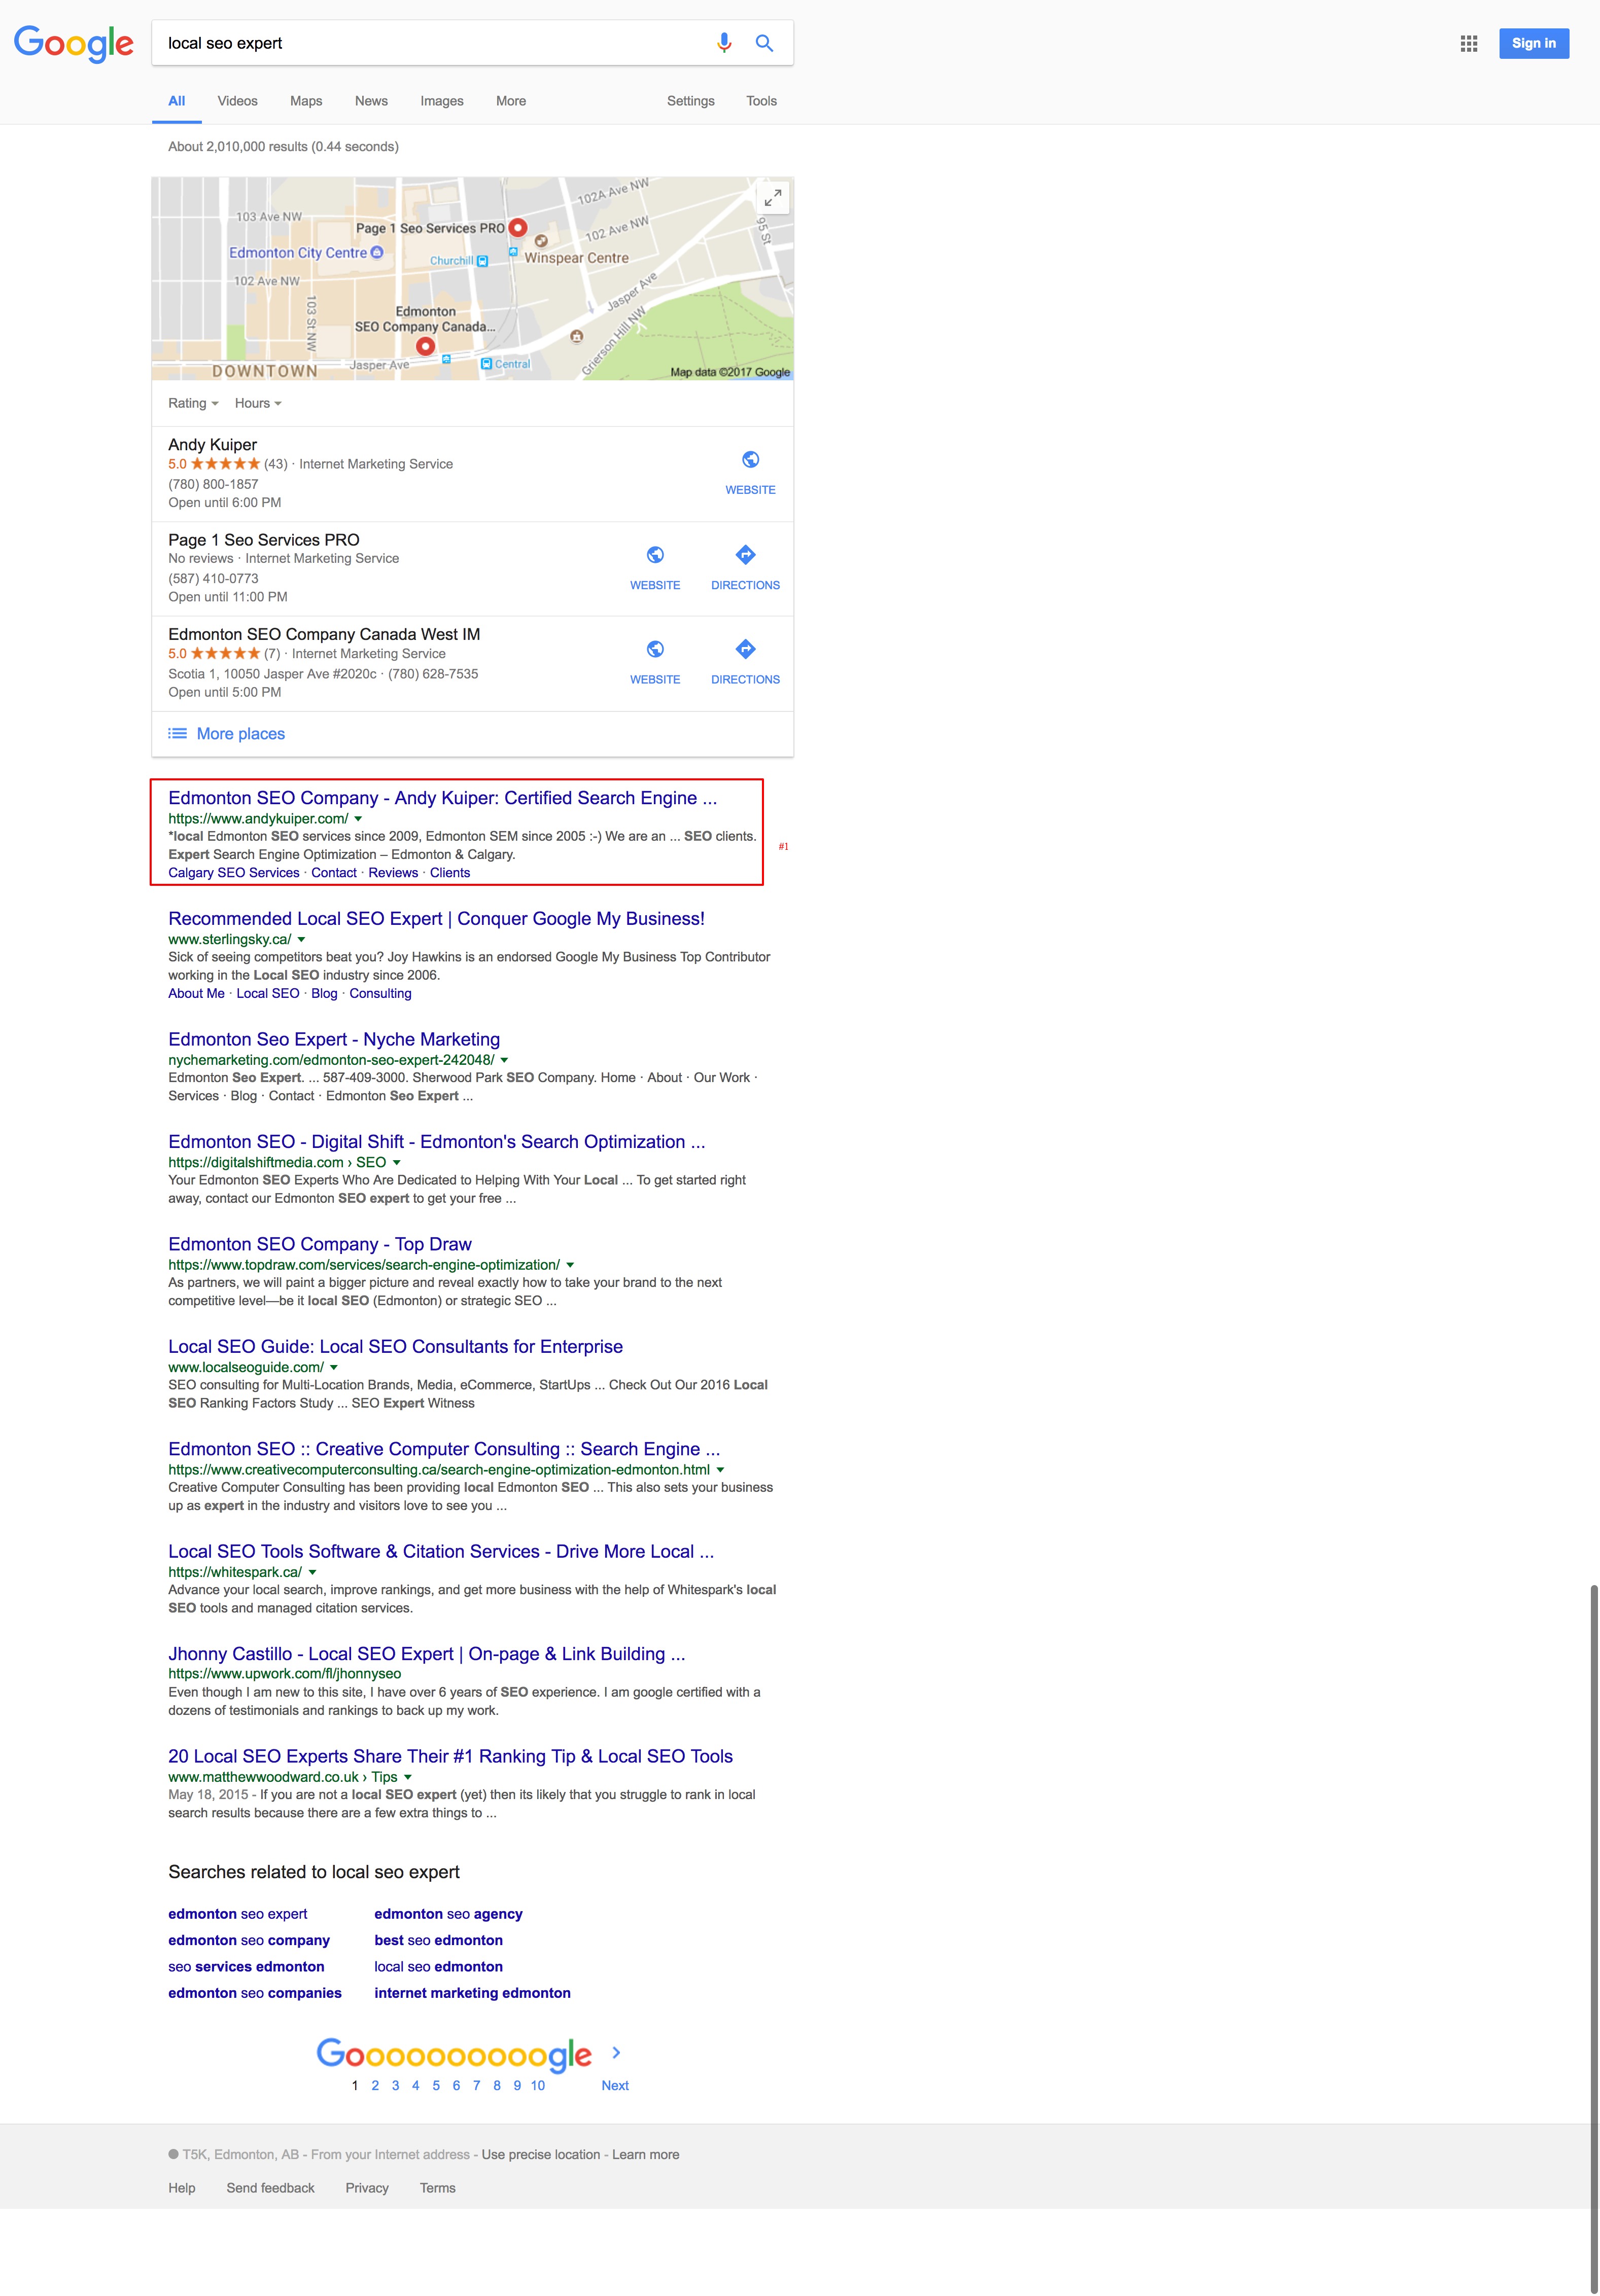Expand andykuiper.com URL dropdown arrow
This screenshot has width=1600, height=2296.
coord(358,819)
